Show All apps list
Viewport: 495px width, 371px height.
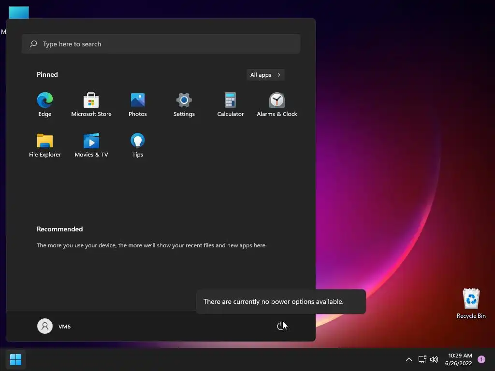pyautogui.click(x=265, y=75)
